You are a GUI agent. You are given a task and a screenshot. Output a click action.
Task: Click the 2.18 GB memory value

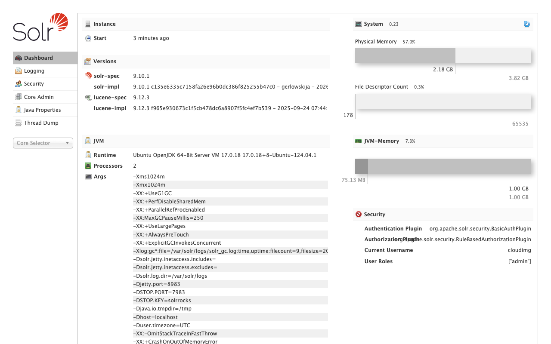click(443, 69)
